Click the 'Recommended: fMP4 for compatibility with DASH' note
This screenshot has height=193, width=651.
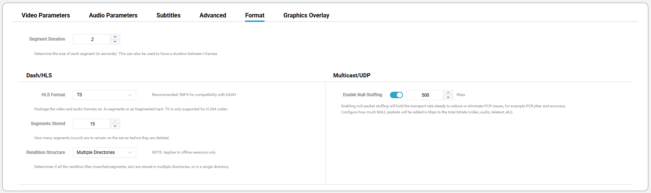pyautogui.click(x=194, y=95)
